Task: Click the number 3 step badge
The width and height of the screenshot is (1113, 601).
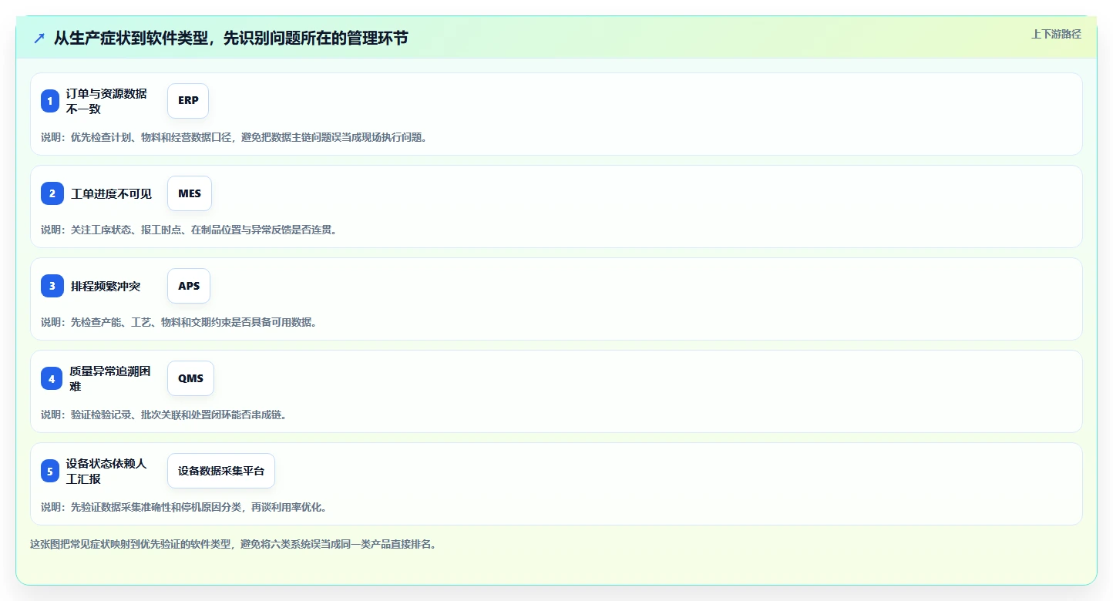Action: [x=52, y=286]
